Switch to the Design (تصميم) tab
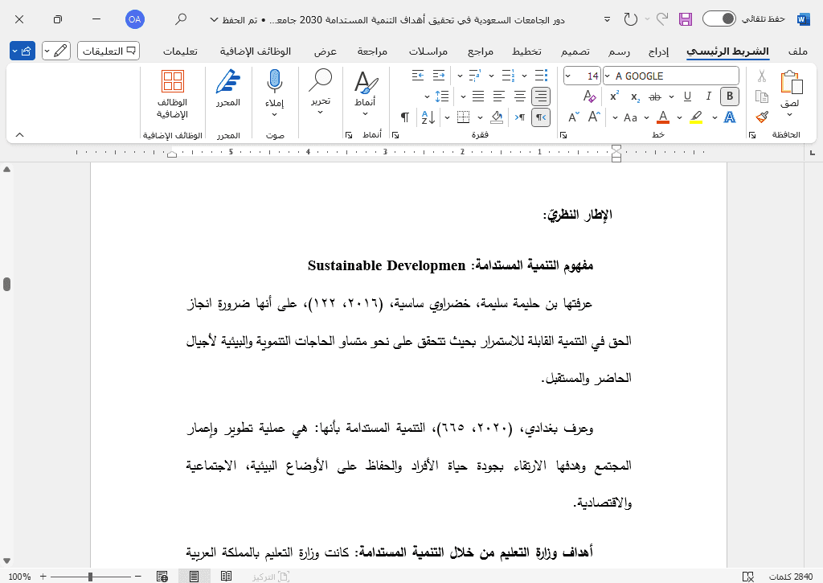Screen dimensions: 823x583 click(575, 51)
